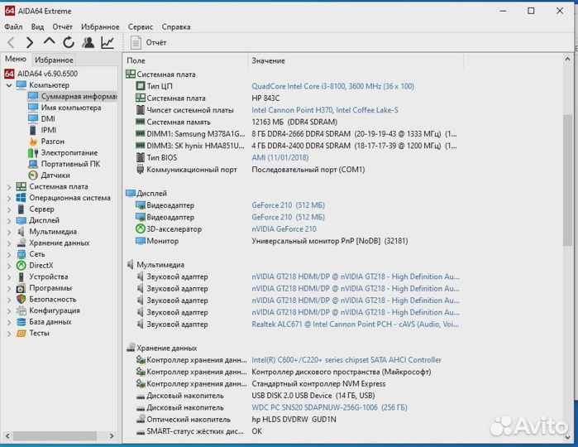Click the scroll-down arrow of report pane

click(568, 437)
